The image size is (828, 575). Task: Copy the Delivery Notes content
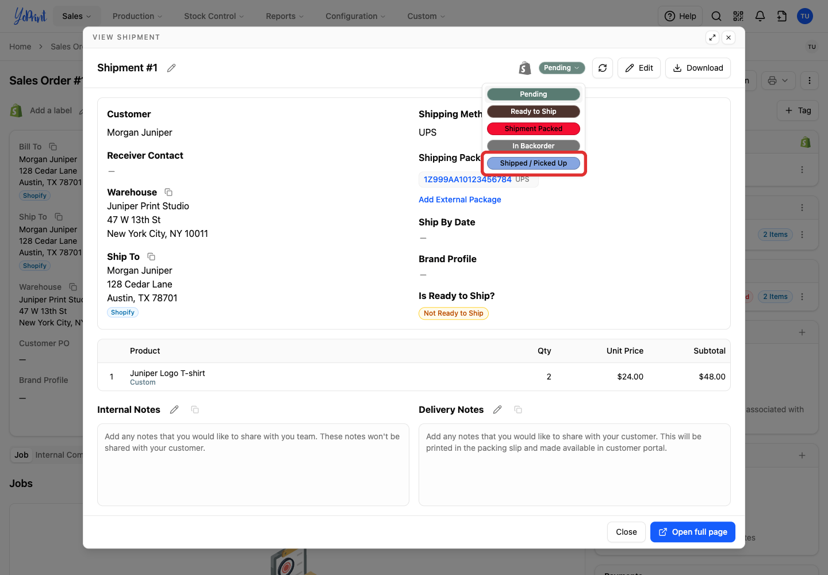pyautogui.click(x=518, y=409)
